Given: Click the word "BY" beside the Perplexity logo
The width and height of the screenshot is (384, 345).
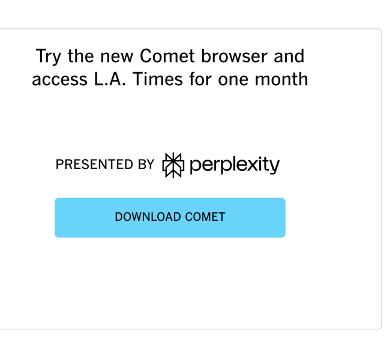Looking at the screenshot, I should (146, 165).
